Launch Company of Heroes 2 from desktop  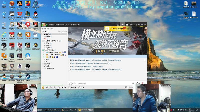click(12, 15)
